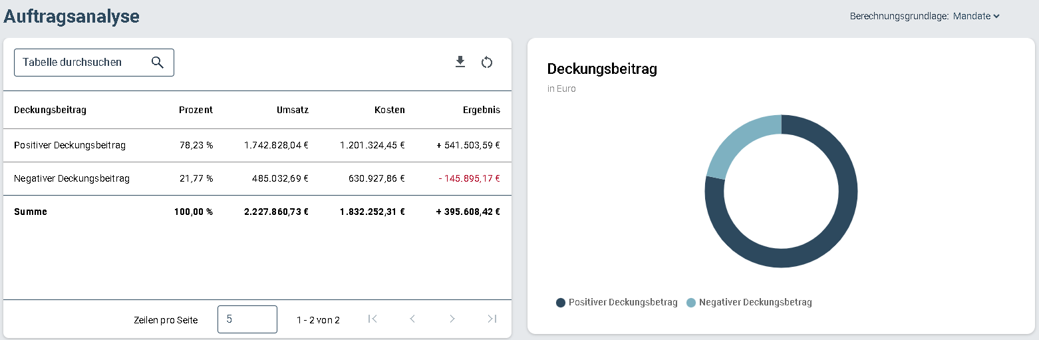
Task: Open the Zeilen pro Seite selector
Action: pos(247,319)
